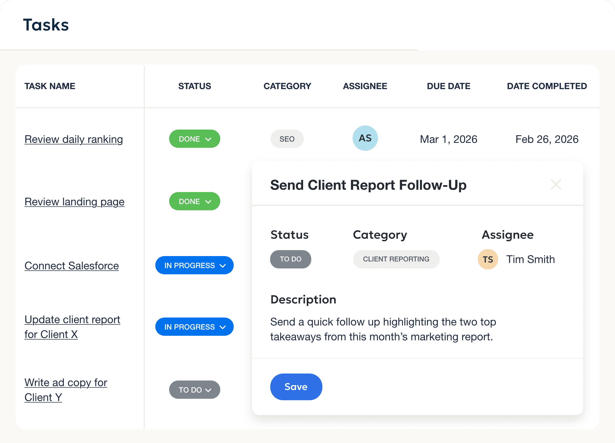Open Write ad copy for Client Y
615x443 pixels.
tap(66, 390)
